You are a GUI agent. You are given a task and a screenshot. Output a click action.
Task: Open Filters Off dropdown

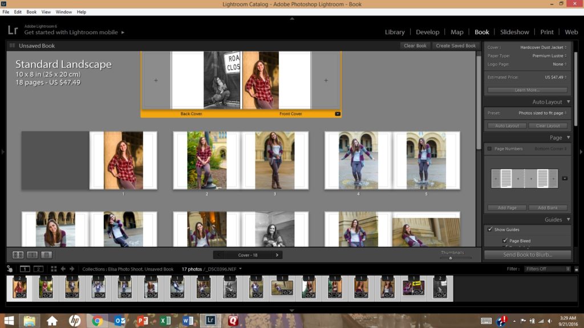547,269
